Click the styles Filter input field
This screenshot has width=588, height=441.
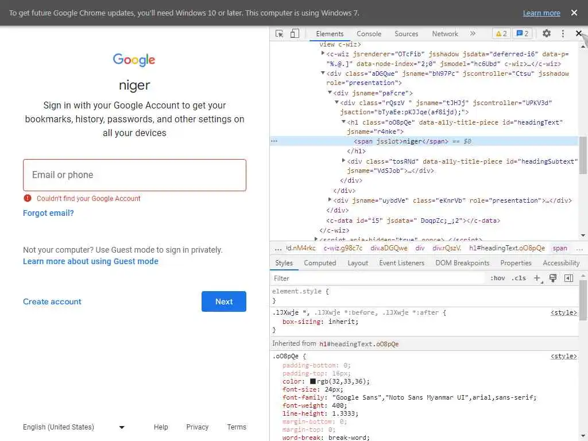(x=377, y=278)
